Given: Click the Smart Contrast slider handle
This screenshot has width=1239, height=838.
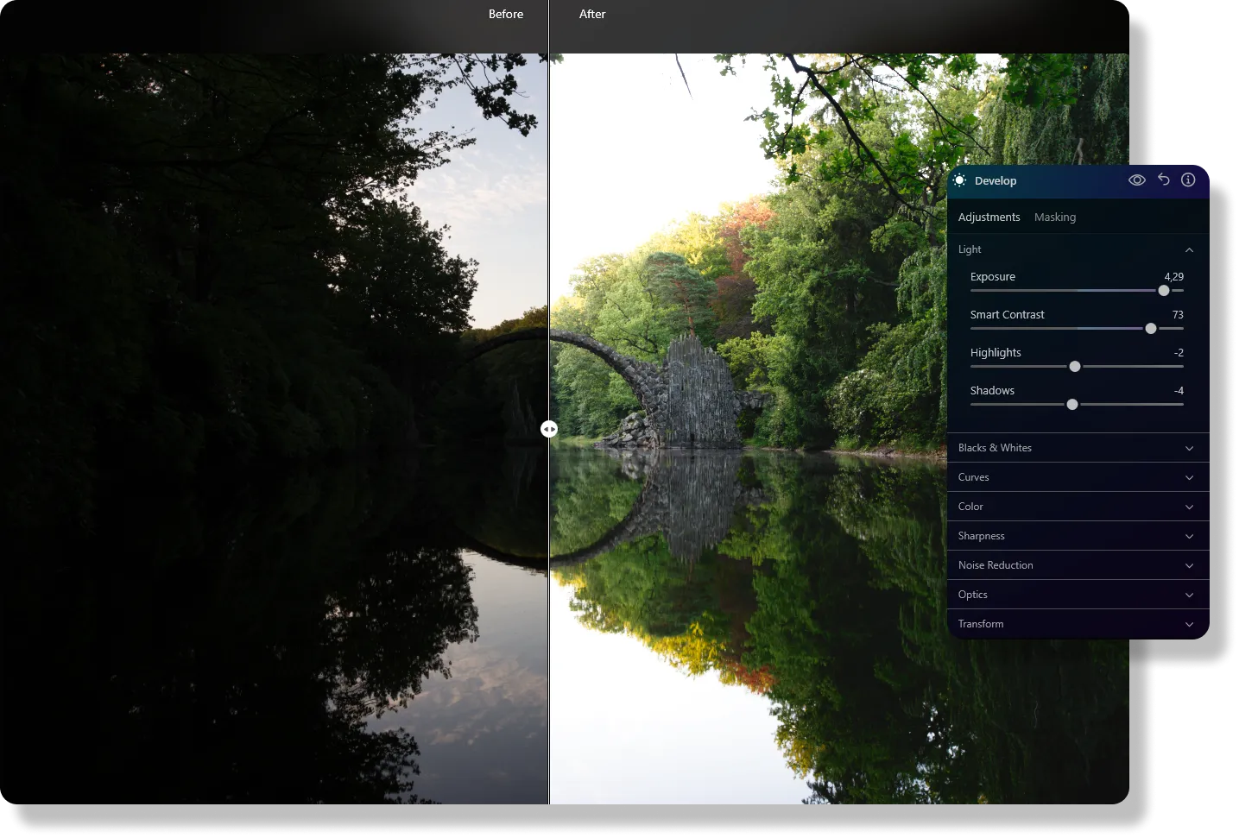Looking at the screenshot, I should pyautogui.click(x=1151, y=329).
